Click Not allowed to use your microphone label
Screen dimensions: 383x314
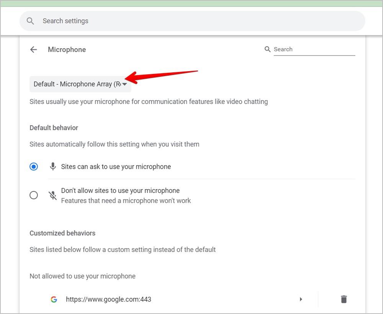pyautogui.click(x=83, y=276)
